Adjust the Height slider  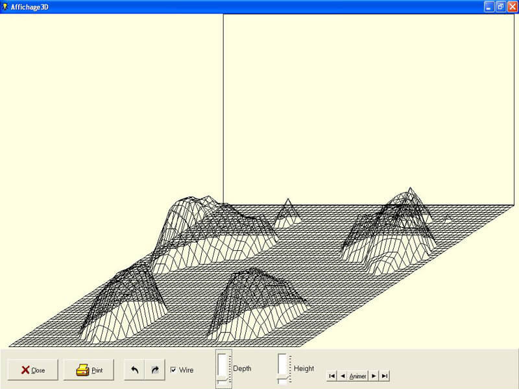coord(284,369)
